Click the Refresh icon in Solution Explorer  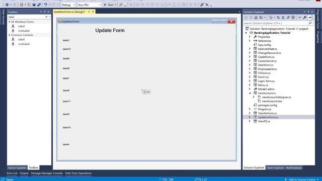click(x=283, y=18)
